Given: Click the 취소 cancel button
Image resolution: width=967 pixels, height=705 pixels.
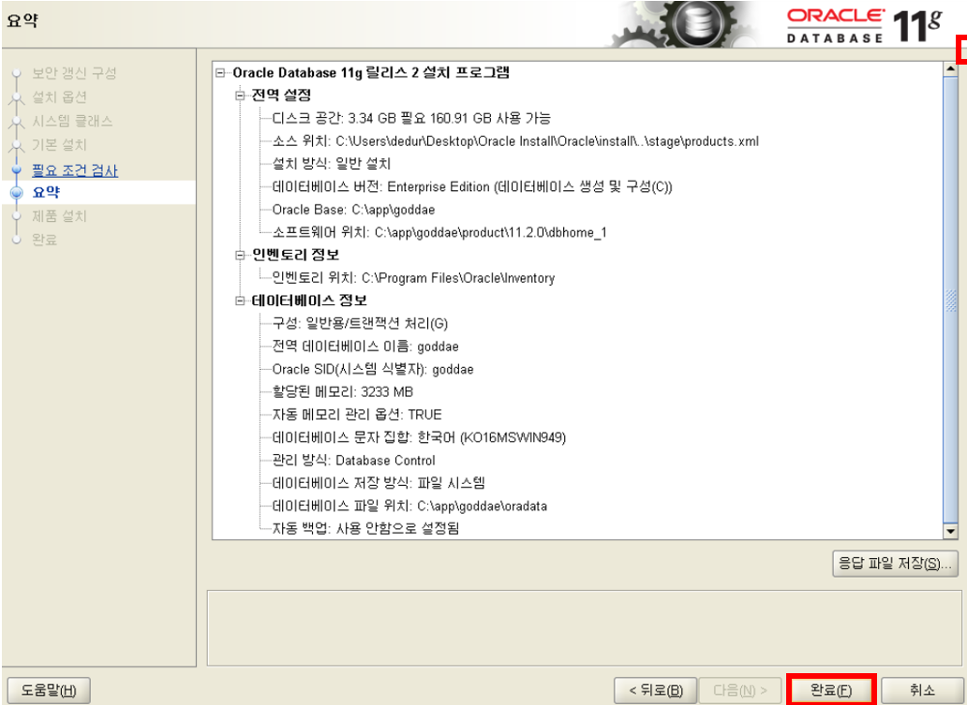Looking at the screenshot, I should coord(921,690).
